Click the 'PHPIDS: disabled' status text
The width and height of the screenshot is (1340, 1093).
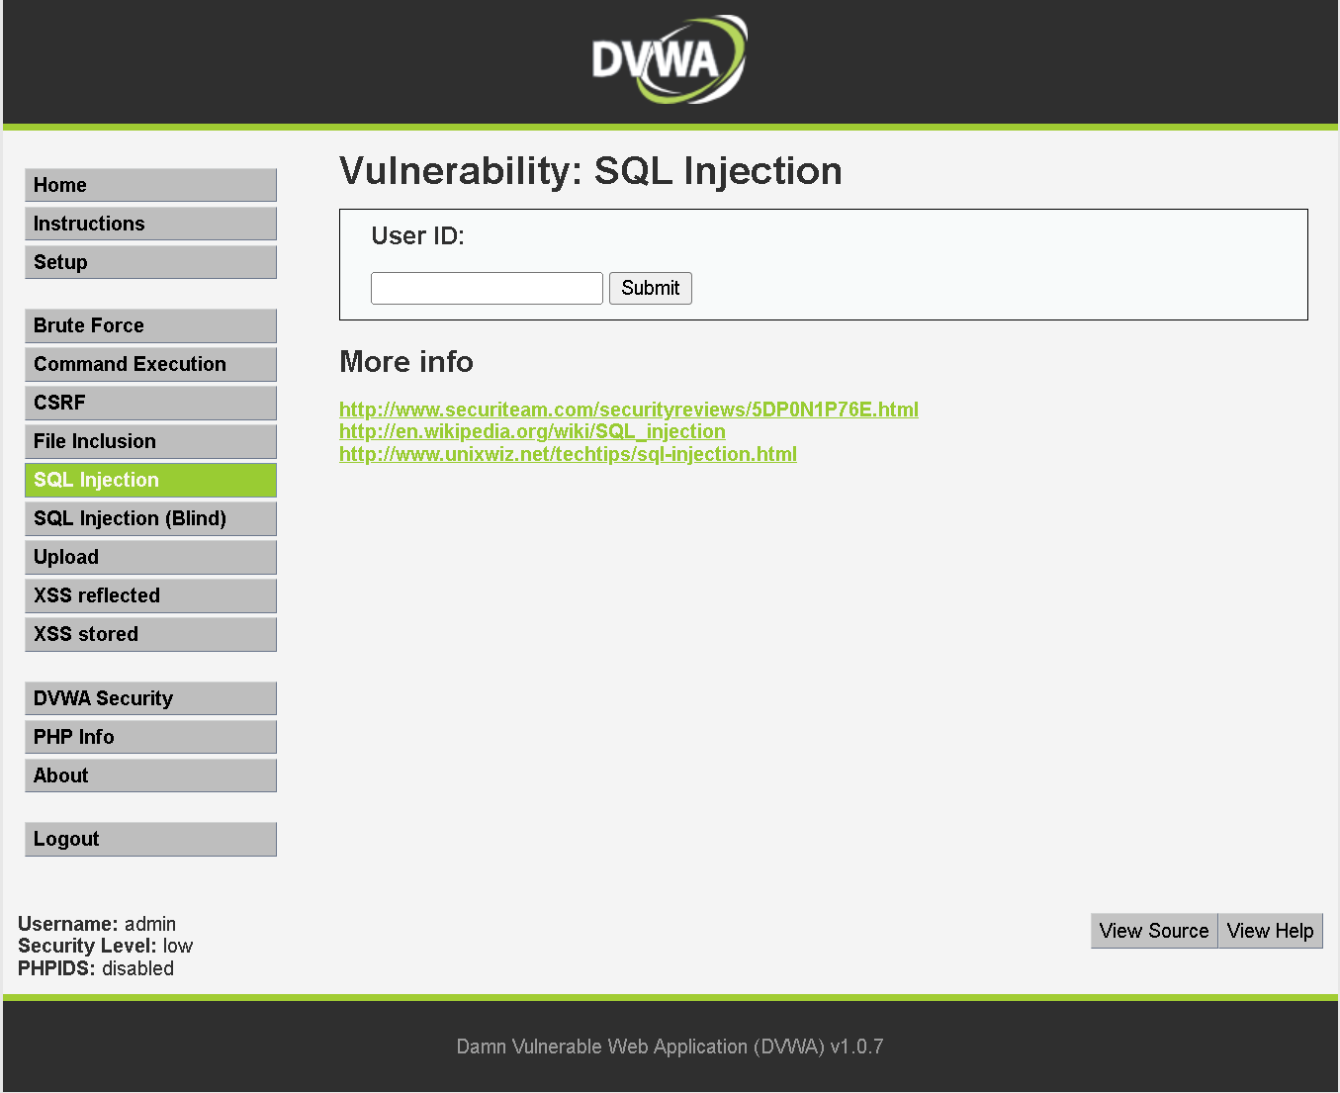tap(96, 968)
